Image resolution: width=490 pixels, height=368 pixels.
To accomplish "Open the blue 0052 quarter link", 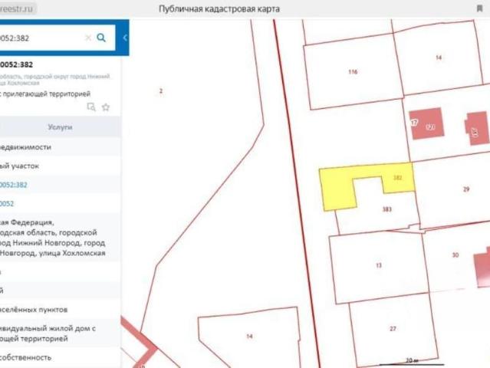I will (7, 204).
